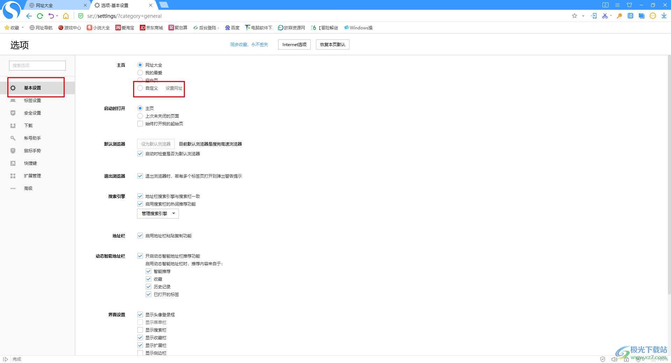Click the 设置网址 link
Image resolution: width=671 pixels, height=363 pixels.
pyautogui.click(x=174, y=88)
